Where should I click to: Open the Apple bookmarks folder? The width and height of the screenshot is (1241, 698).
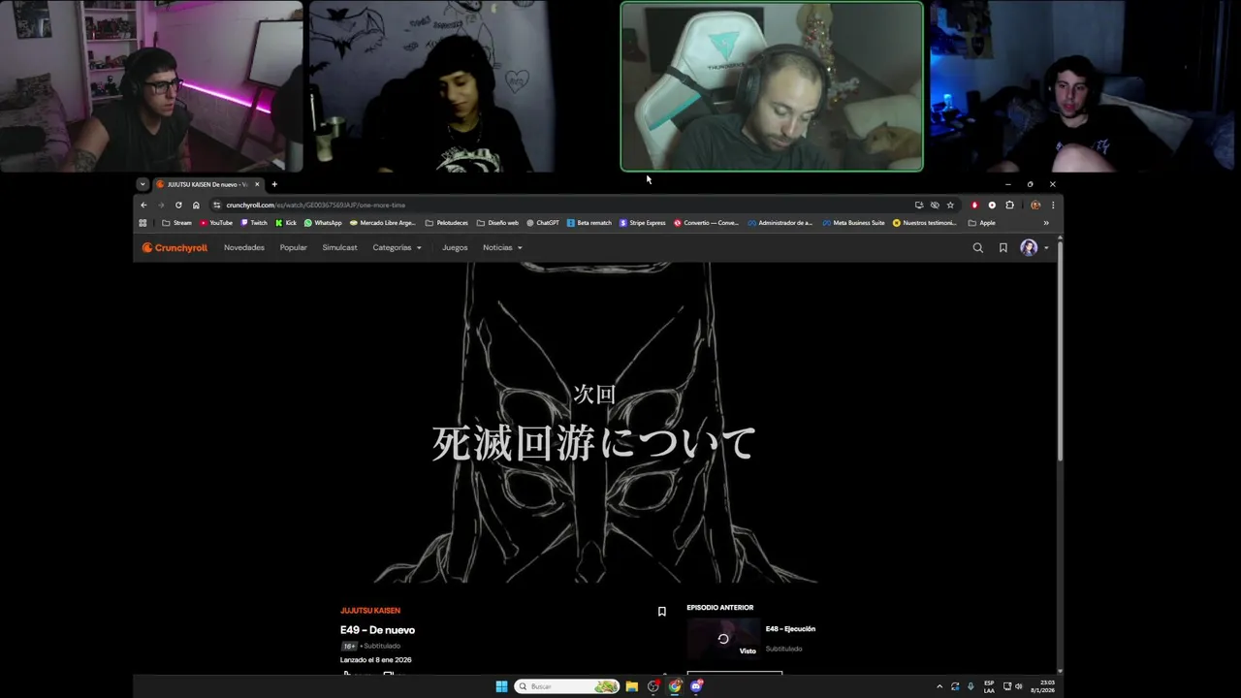pos(981,223)
